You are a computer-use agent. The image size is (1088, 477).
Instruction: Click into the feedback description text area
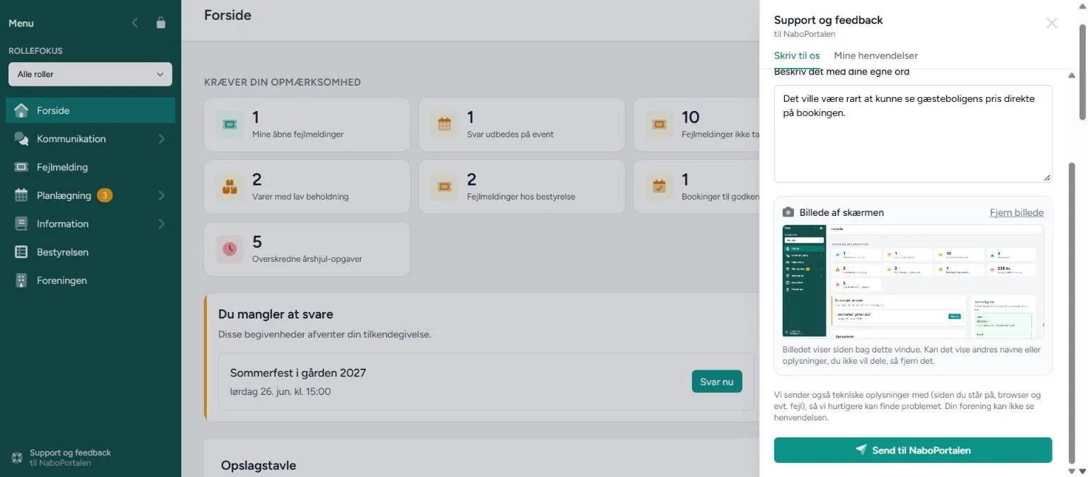click(x=913, y=134)
